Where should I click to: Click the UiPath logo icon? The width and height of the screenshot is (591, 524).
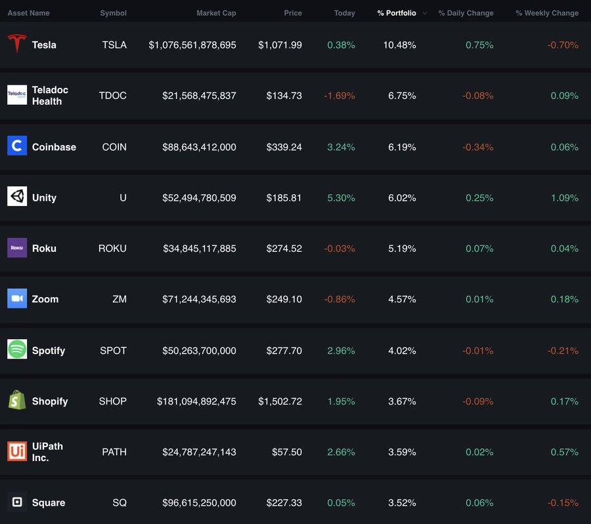tap(17, 451)
